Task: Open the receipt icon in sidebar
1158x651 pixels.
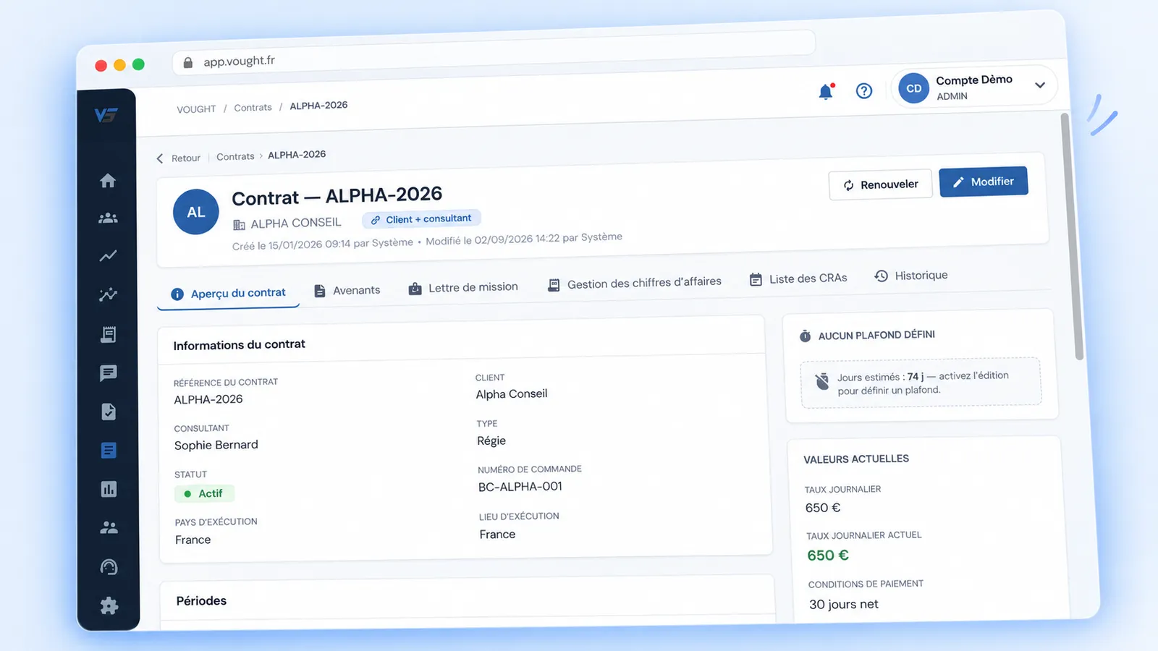Action: [109, 334]
